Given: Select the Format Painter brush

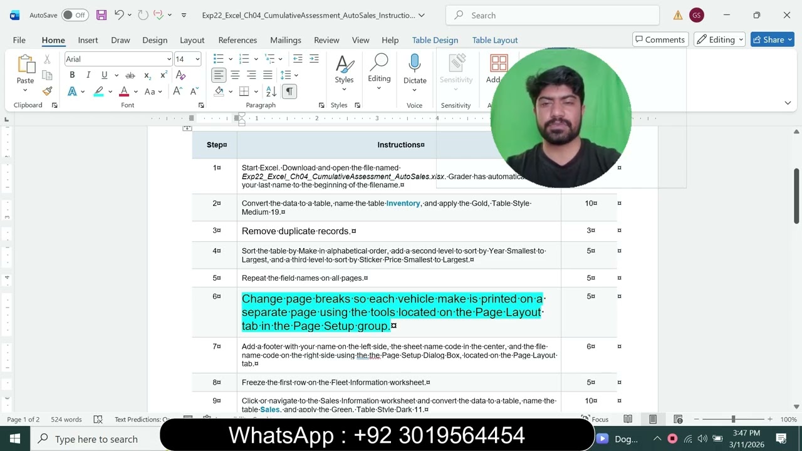Looking at the screenshot, I should point(47,91).
